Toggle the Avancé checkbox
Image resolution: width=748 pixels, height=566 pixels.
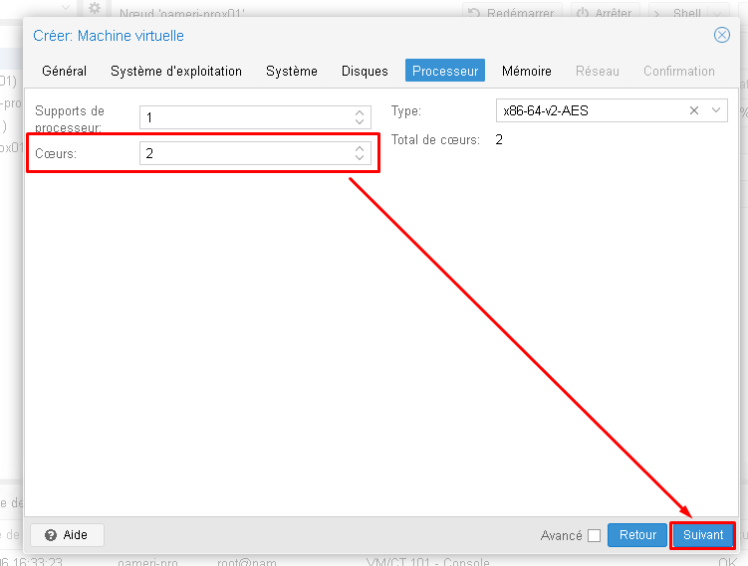[595, 535]
